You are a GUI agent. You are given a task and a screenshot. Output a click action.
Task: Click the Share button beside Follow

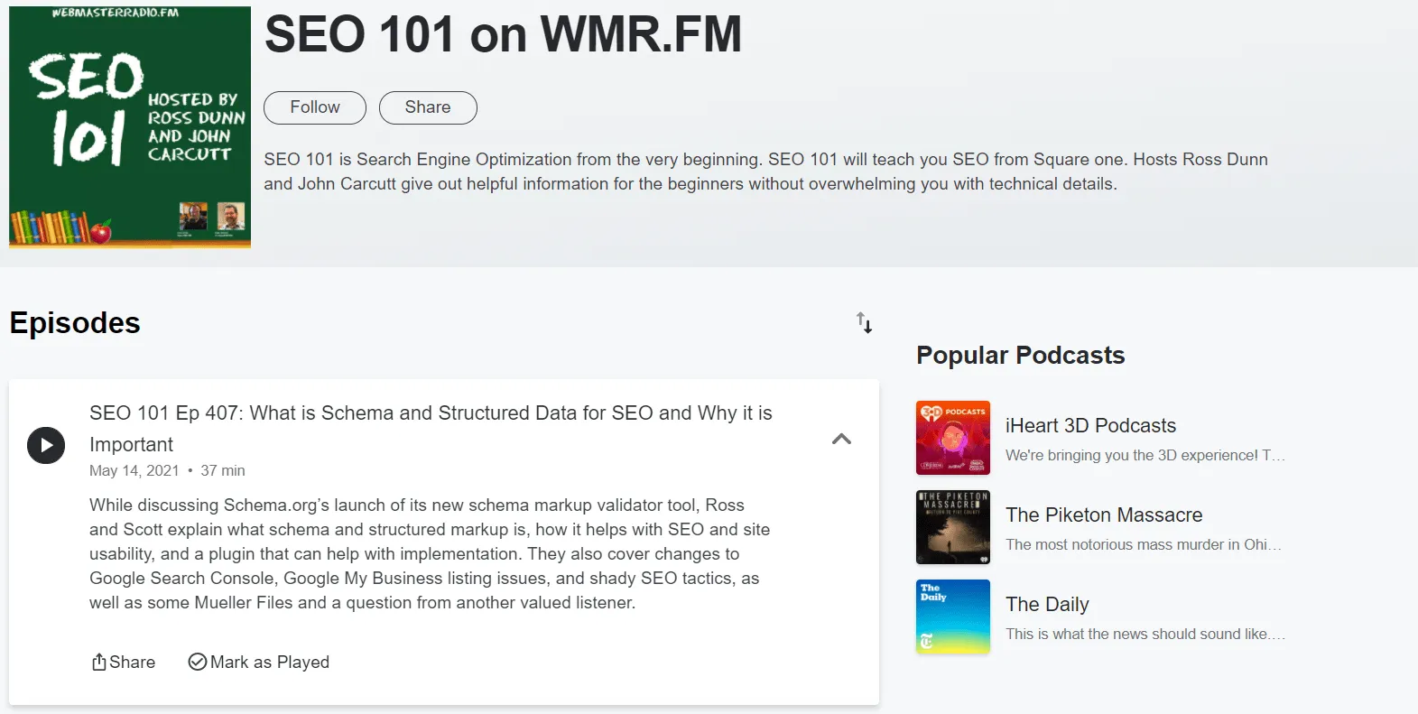coord(428,107)
